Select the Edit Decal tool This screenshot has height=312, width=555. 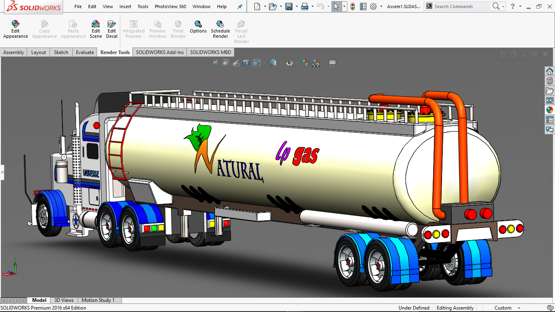pos(112,30)
